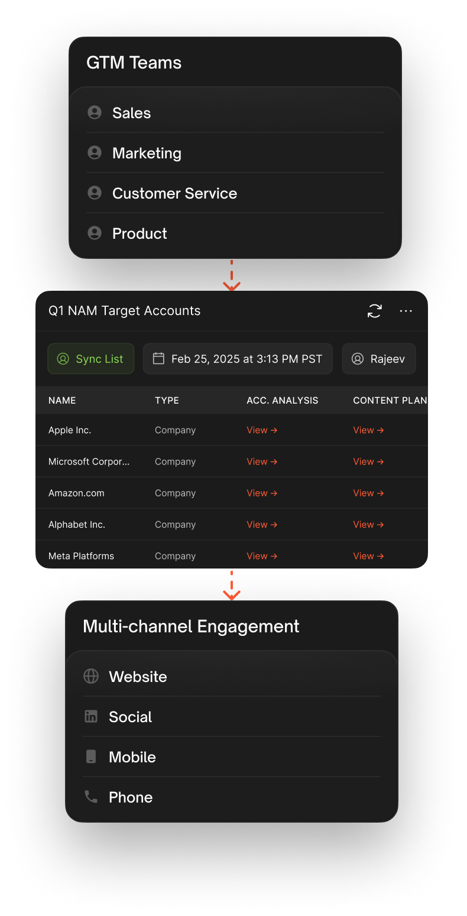
Task: Click the TYPE column header
Action: [x=167, y=400]
